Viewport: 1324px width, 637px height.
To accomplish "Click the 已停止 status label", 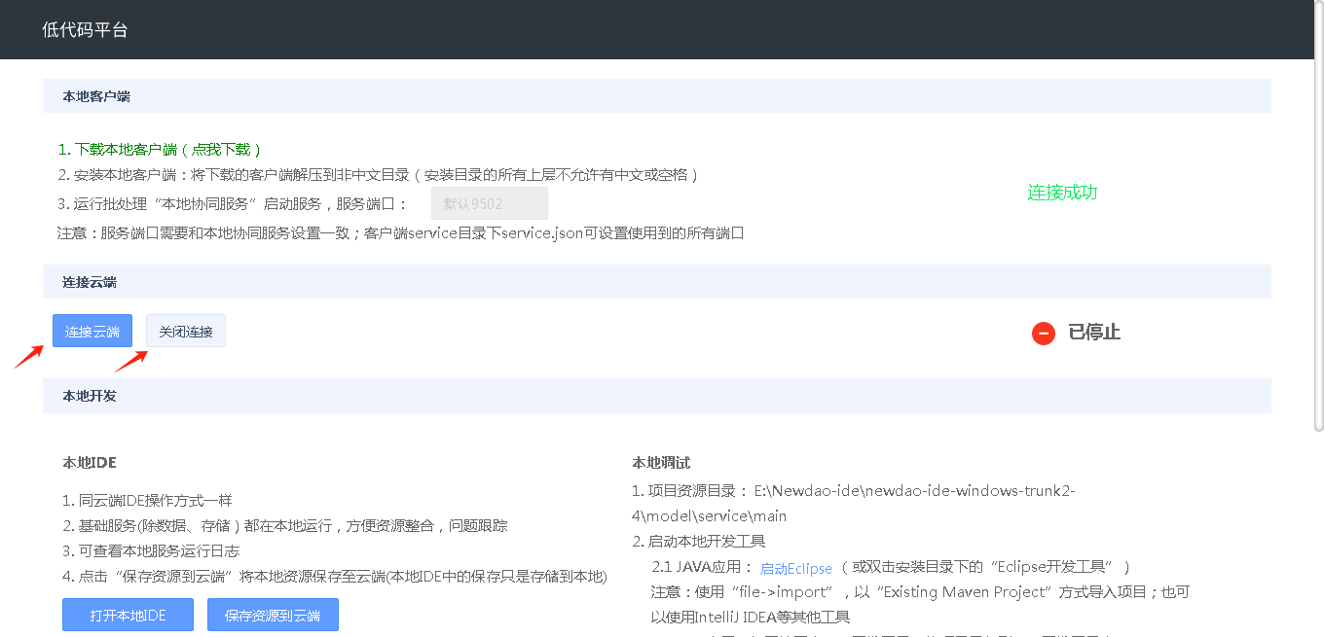I will tap(1094, 333).
